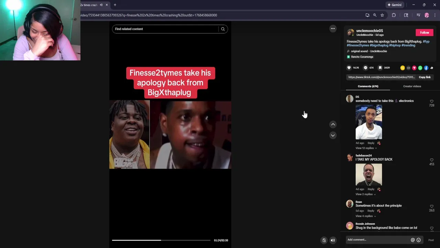Reply to fadebacon24's comment
This screenshot has width=440, height=248.
(371, 189)
